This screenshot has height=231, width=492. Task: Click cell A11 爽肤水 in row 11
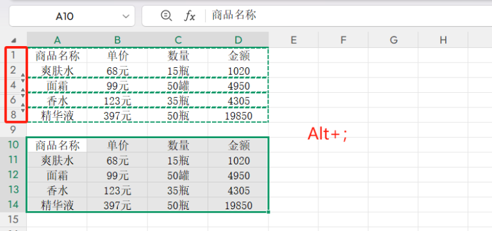click(x=57, y=160)
